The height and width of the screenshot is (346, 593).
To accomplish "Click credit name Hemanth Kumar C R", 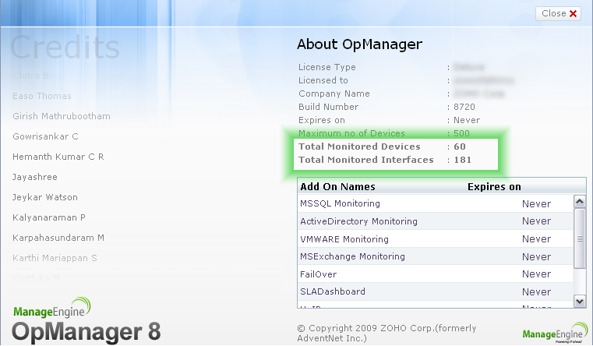I will point(58,157).
